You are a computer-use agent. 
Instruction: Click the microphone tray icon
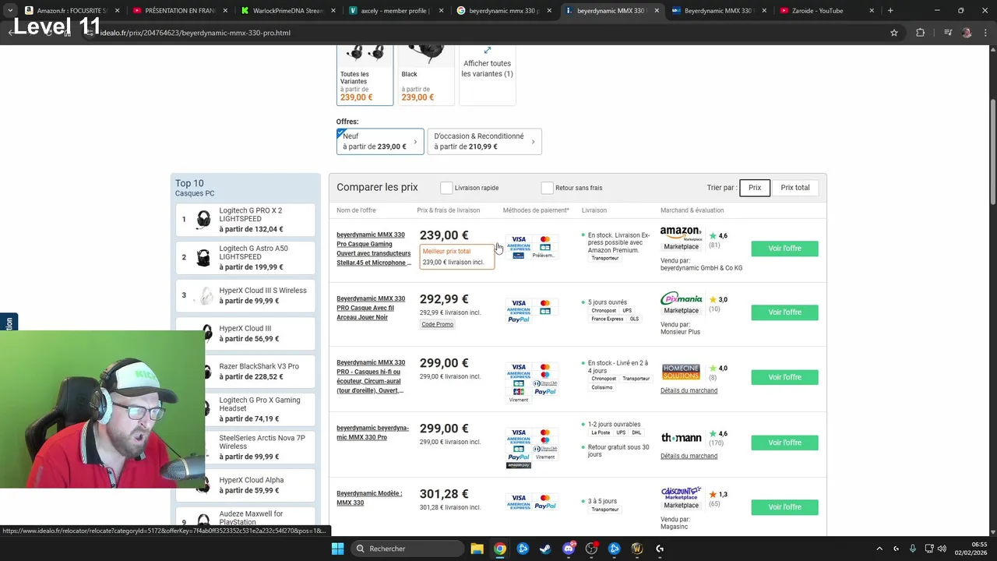pos(912,549)
